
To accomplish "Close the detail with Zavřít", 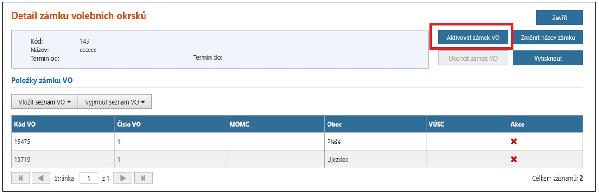I will coord(559,18).
